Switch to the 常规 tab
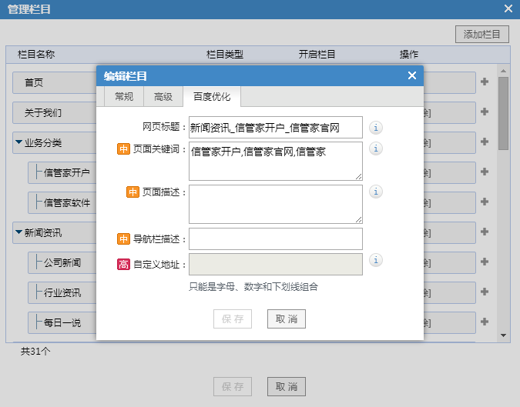Image resolution: width=520 pixels, height=407 pixels. [x=123, y=97]
